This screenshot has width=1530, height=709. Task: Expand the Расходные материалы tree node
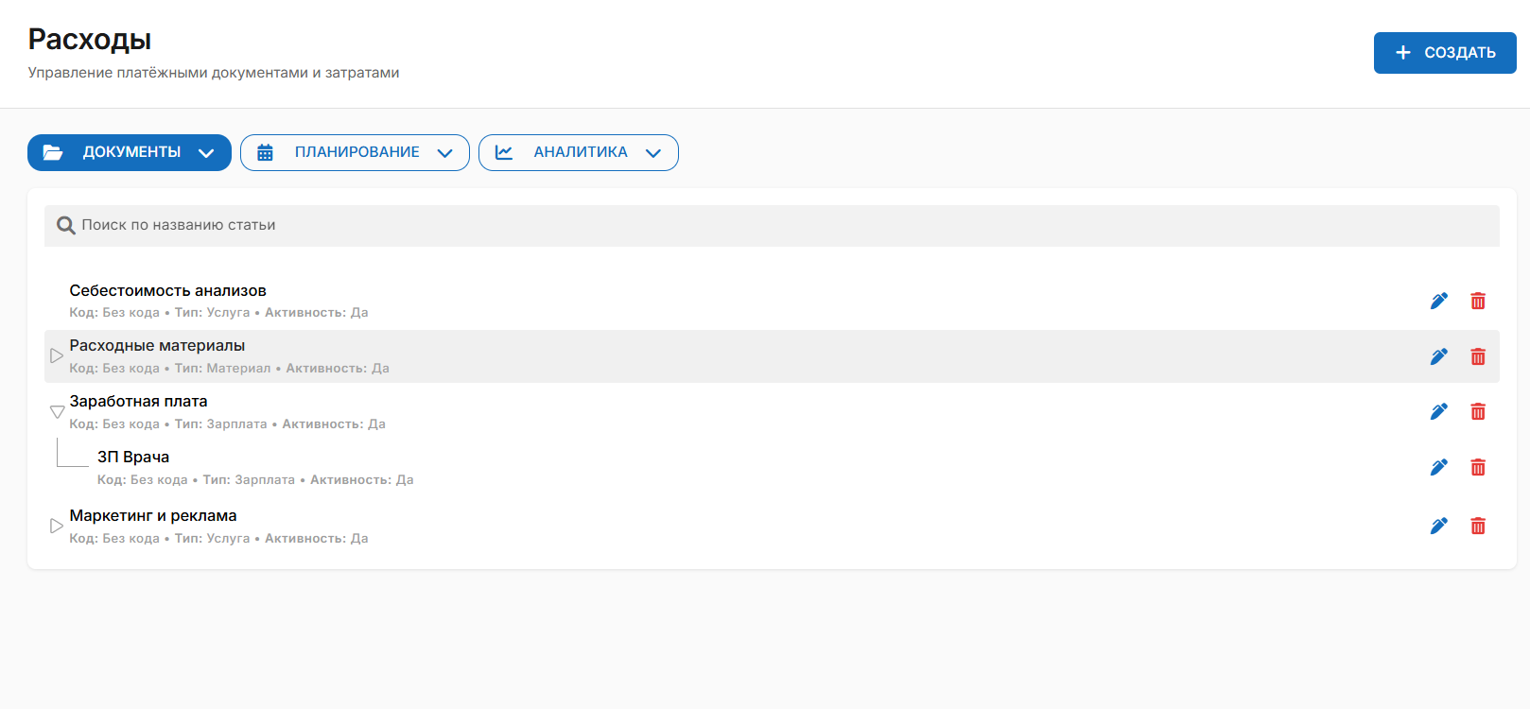coord(57,356)
